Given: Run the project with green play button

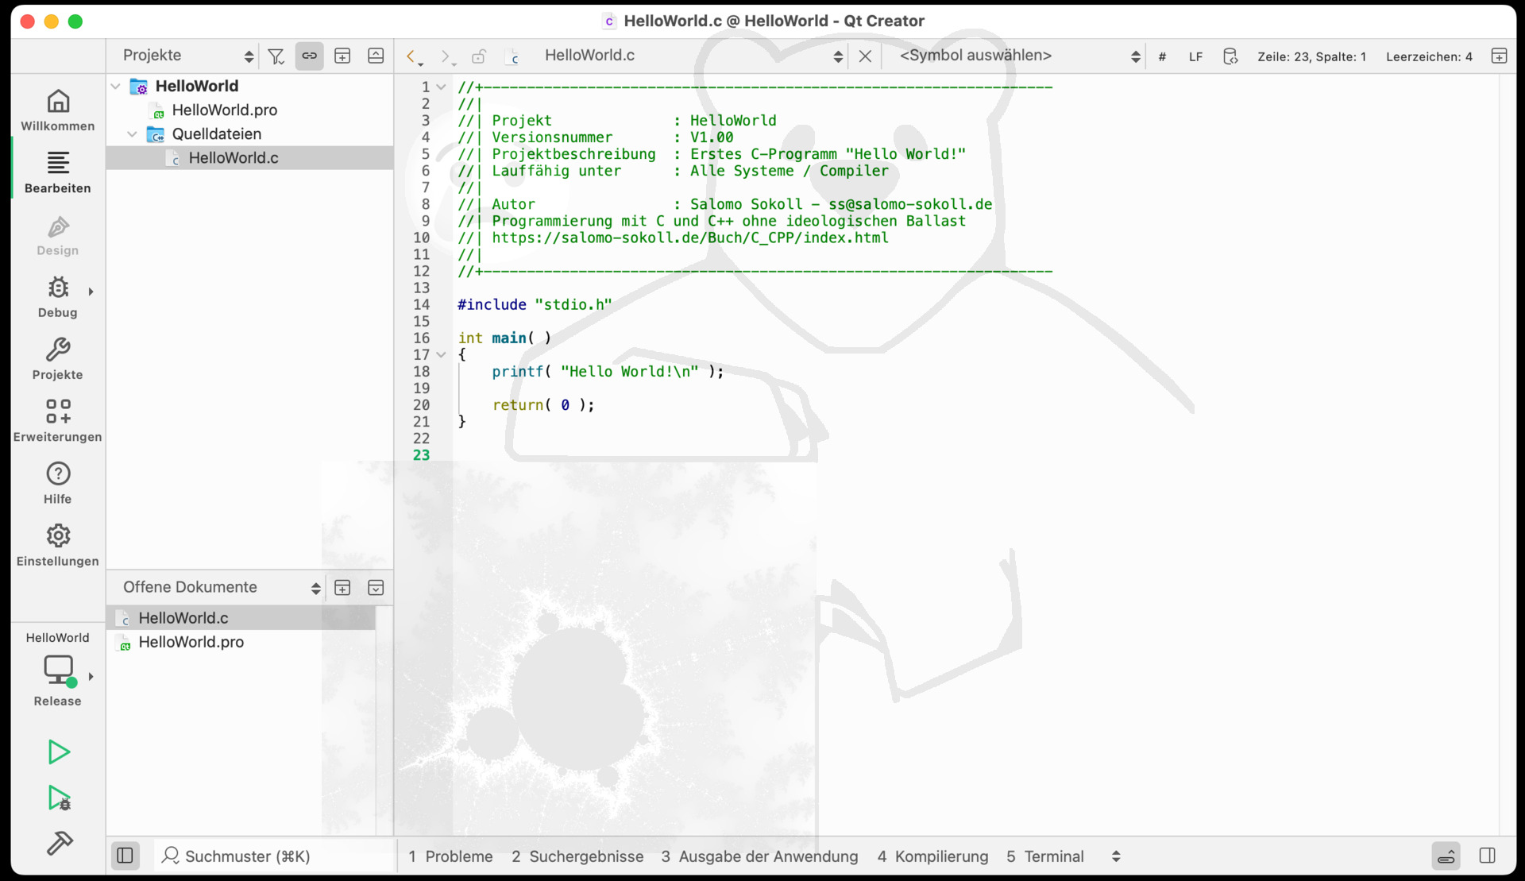Looking at the screenshot, I should [x=59, y=752].
